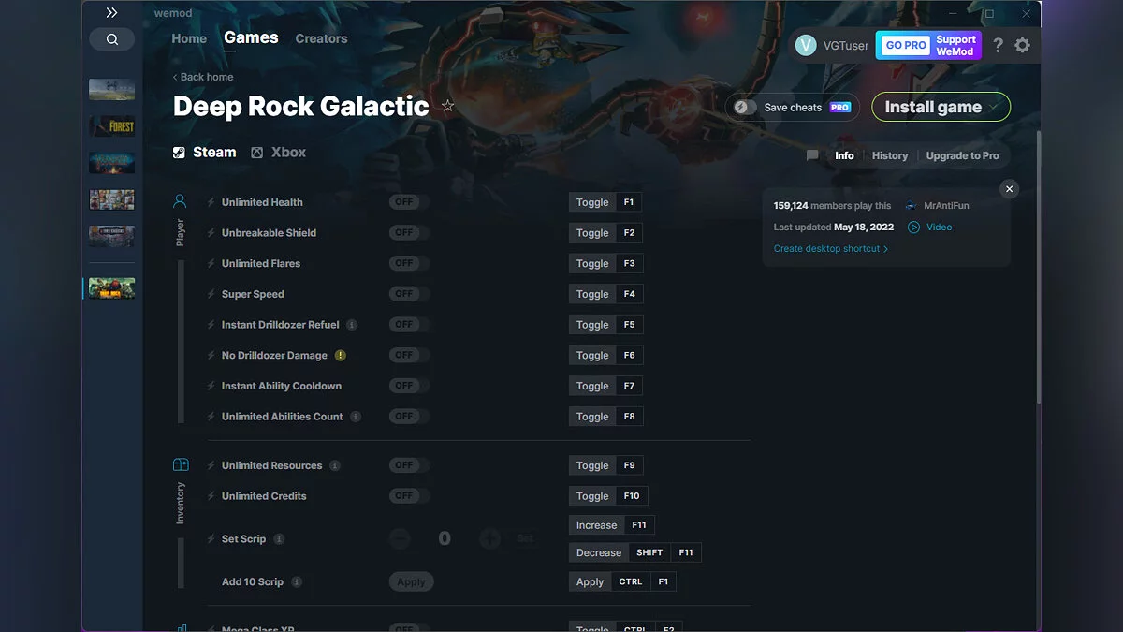1123x632 pixels.
Task: Toggle Instant Drilldozer Refuel switch
Action: point(409,324)
